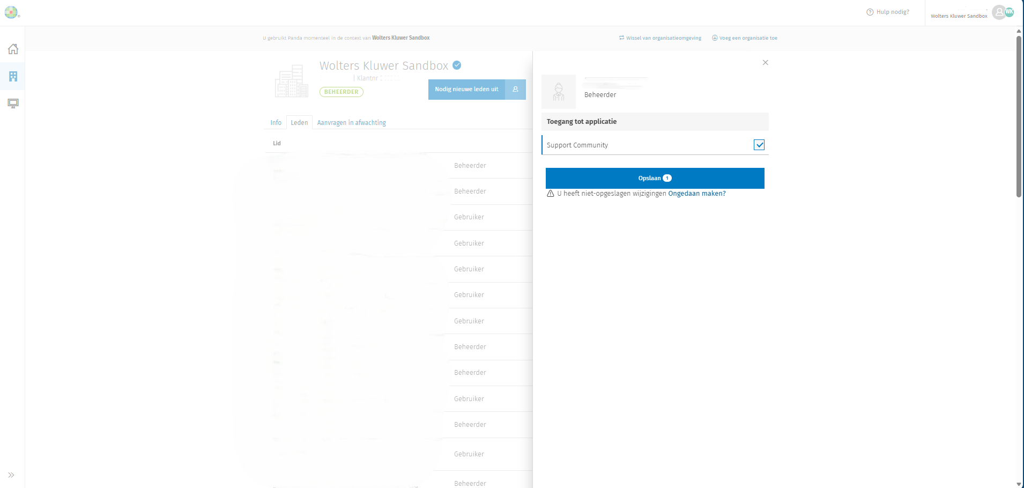Open the monitor applications icon in the sidebar

coord(13,103)
